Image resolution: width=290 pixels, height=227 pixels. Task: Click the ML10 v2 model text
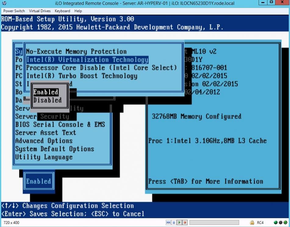coord(204,52)
